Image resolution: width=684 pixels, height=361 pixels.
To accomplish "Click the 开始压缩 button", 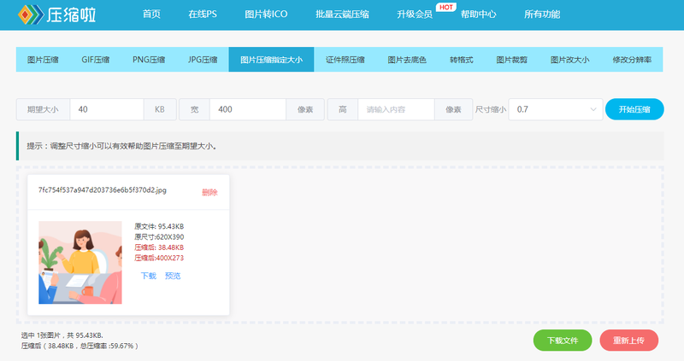I will tap(634, 109).
